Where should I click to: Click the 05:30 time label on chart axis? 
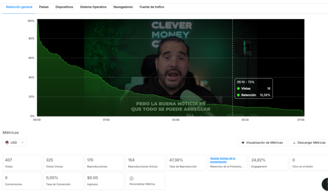(x=245, y=120)
